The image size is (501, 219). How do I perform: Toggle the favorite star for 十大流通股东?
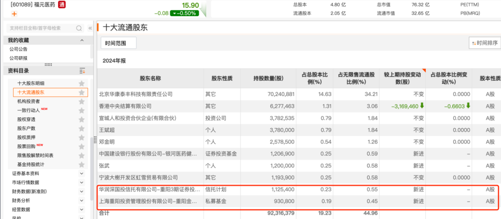tap(82, 92)
